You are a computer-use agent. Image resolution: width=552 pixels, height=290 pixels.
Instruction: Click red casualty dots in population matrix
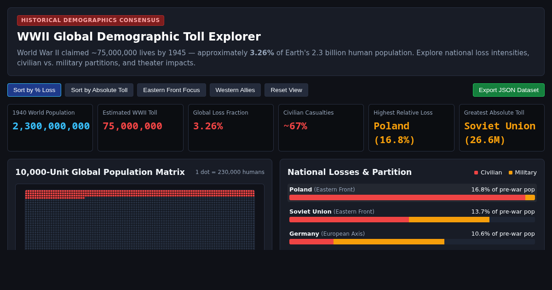coord(140,193)
